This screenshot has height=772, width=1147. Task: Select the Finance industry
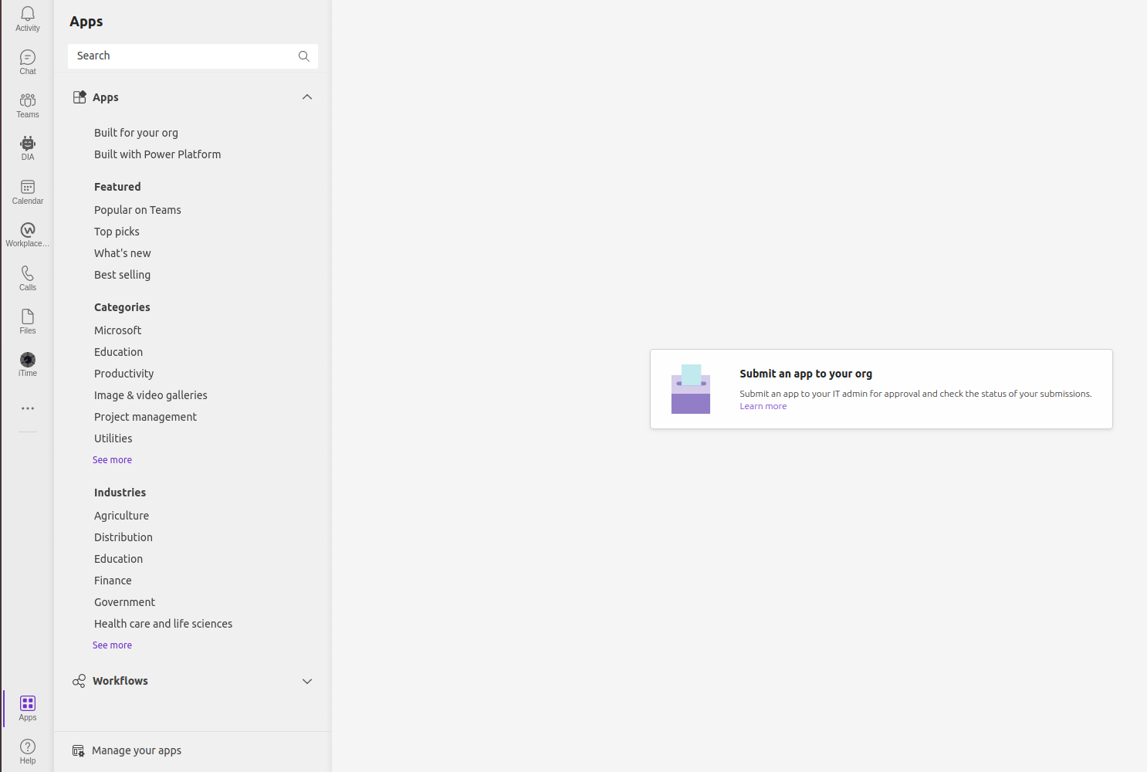point(113,581)
